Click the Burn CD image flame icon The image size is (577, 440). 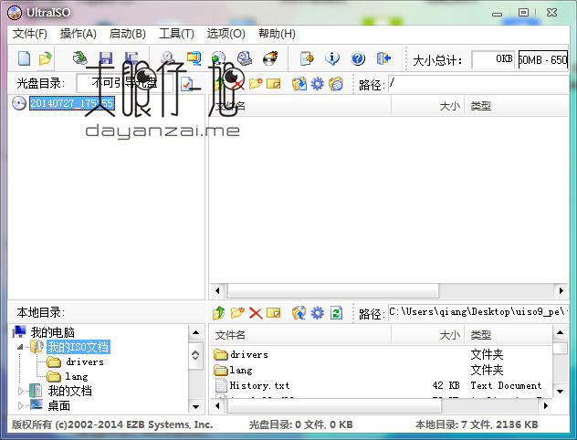[270, 58]
